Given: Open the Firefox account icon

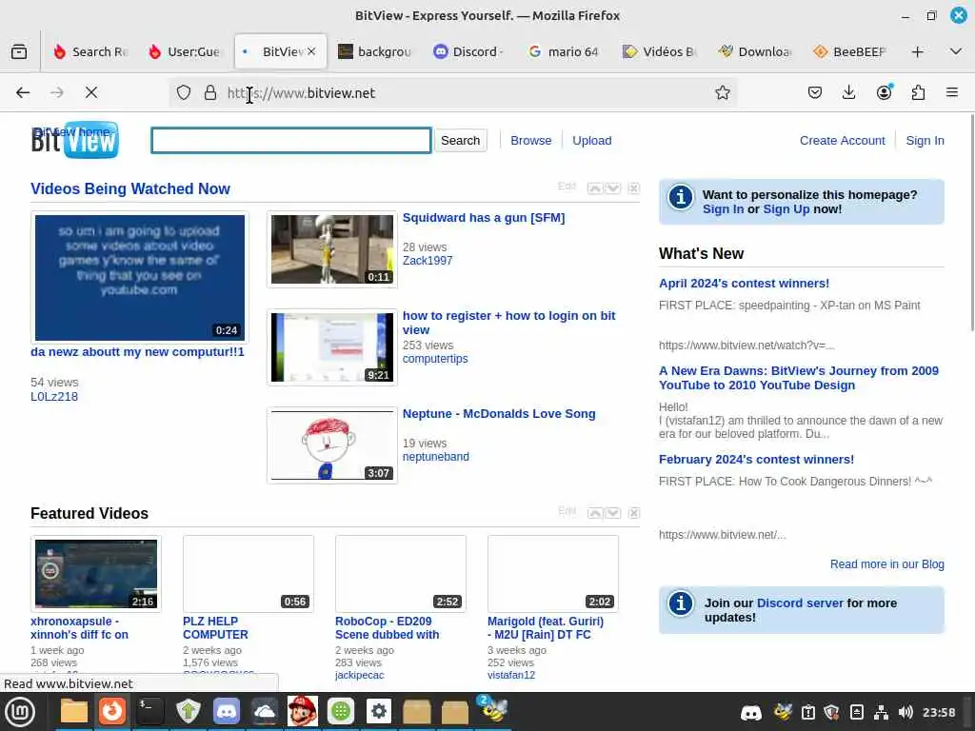Looking at the screenshot, I should pyautogui.click(x=884, y=92).
